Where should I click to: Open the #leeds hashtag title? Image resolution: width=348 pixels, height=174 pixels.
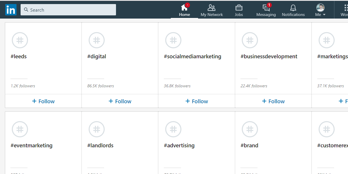[19, 57]
